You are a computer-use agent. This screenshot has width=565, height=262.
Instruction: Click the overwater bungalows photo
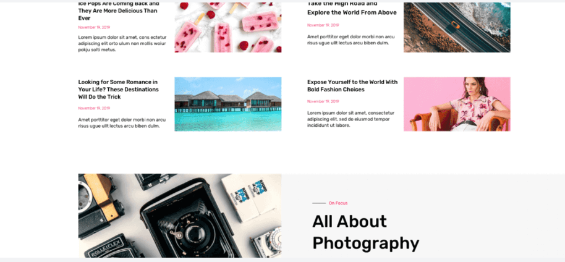[x=227, y=104]
